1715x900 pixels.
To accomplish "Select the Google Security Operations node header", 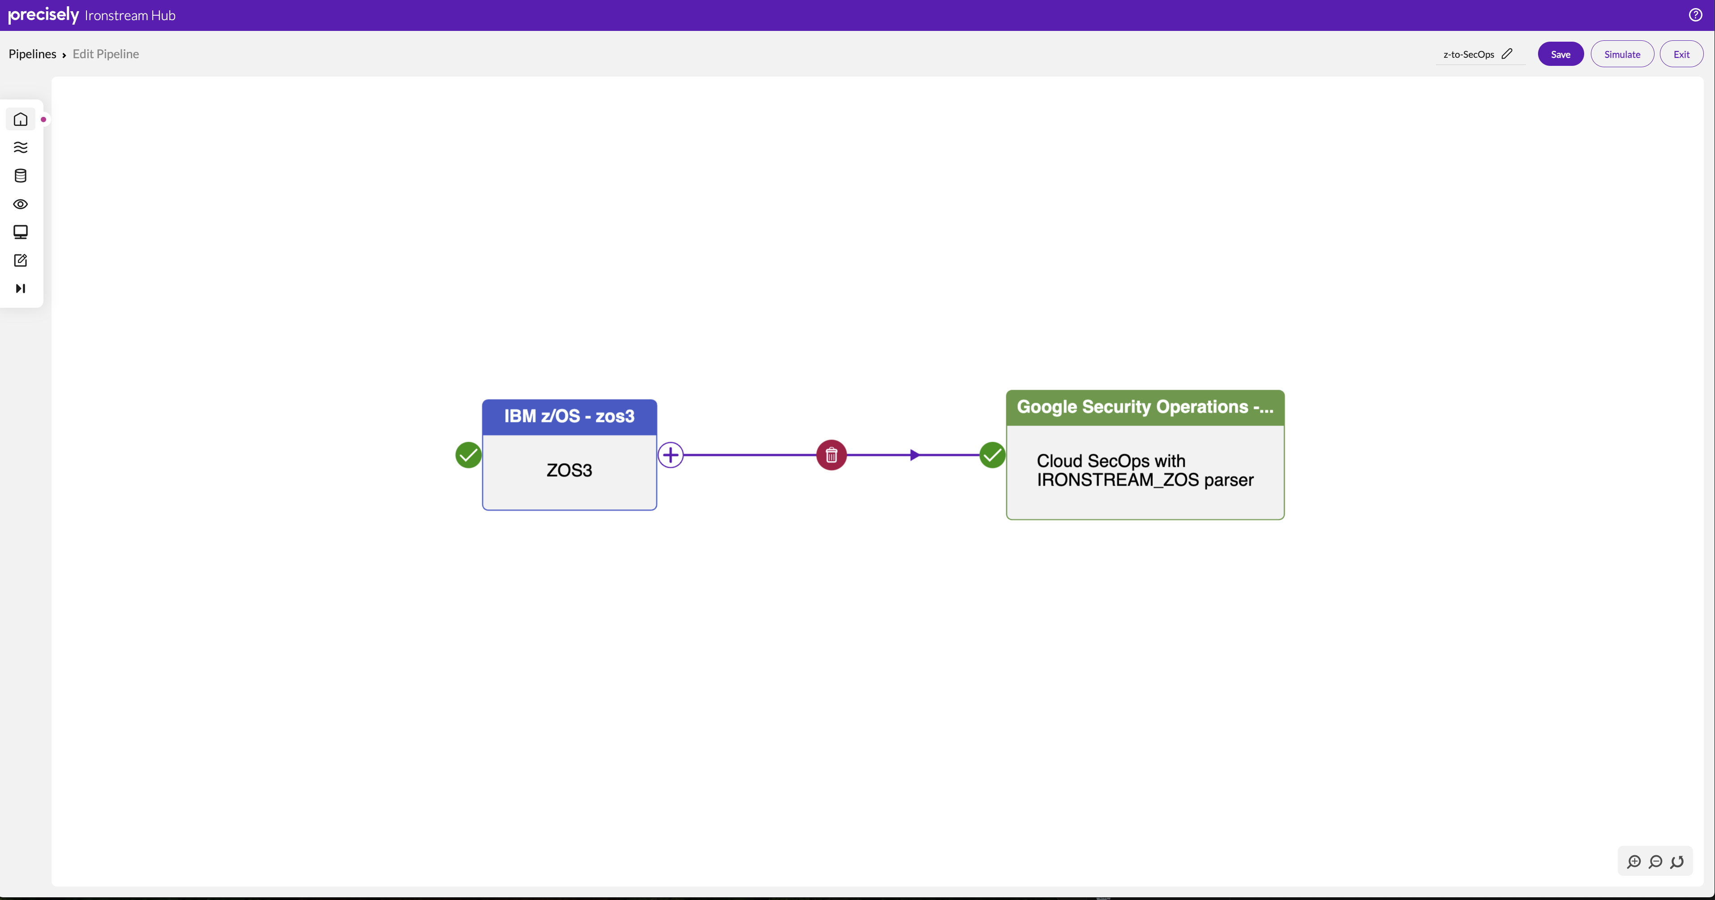I will 1145,407.
